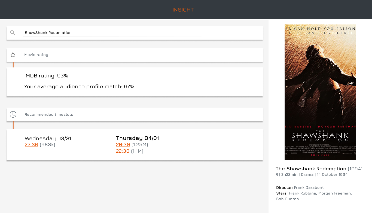Click the Shawshank Redemption movie poster
Screen dimensions: 372x213
[x=320, y=92]
